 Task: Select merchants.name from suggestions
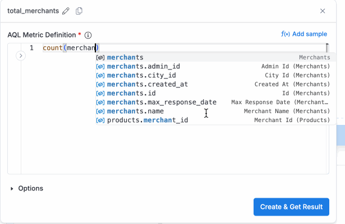tap(216, 111)
